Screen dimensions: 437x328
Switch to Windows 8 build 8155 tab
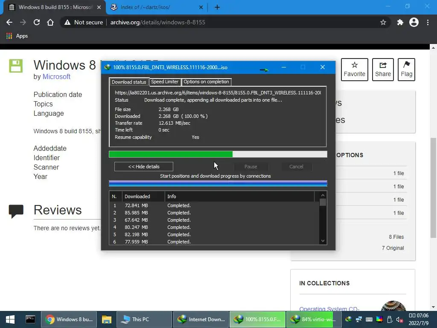pos(54,7)
